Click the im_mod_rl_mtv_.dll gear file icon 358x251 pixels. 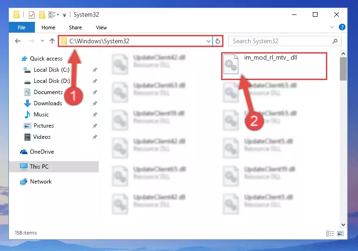(x=231, y=64)
